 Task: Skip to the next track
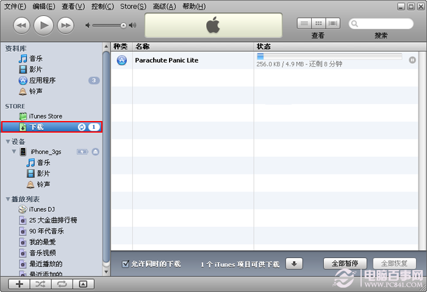[65, 25]
